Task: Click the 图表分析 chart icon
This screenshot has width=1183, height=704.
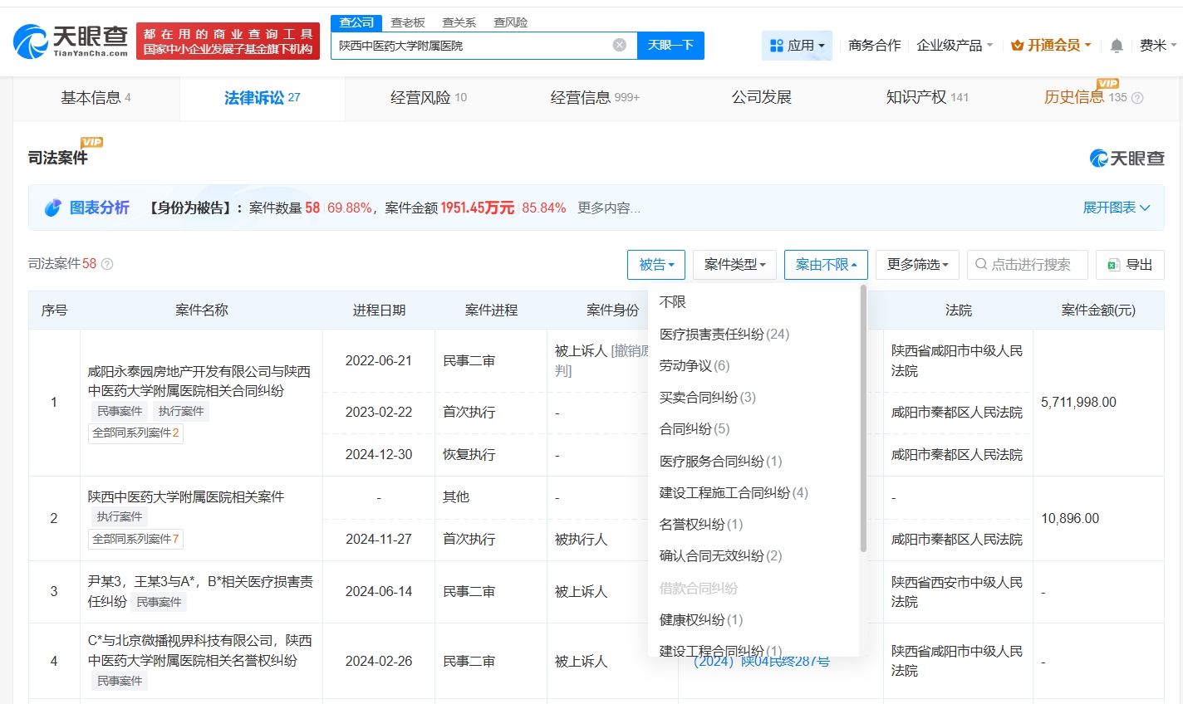Action: point(53,208)
